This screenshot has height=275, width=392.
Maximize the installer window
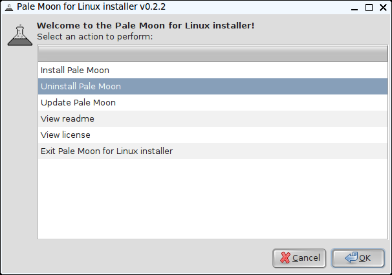point(369,8)
